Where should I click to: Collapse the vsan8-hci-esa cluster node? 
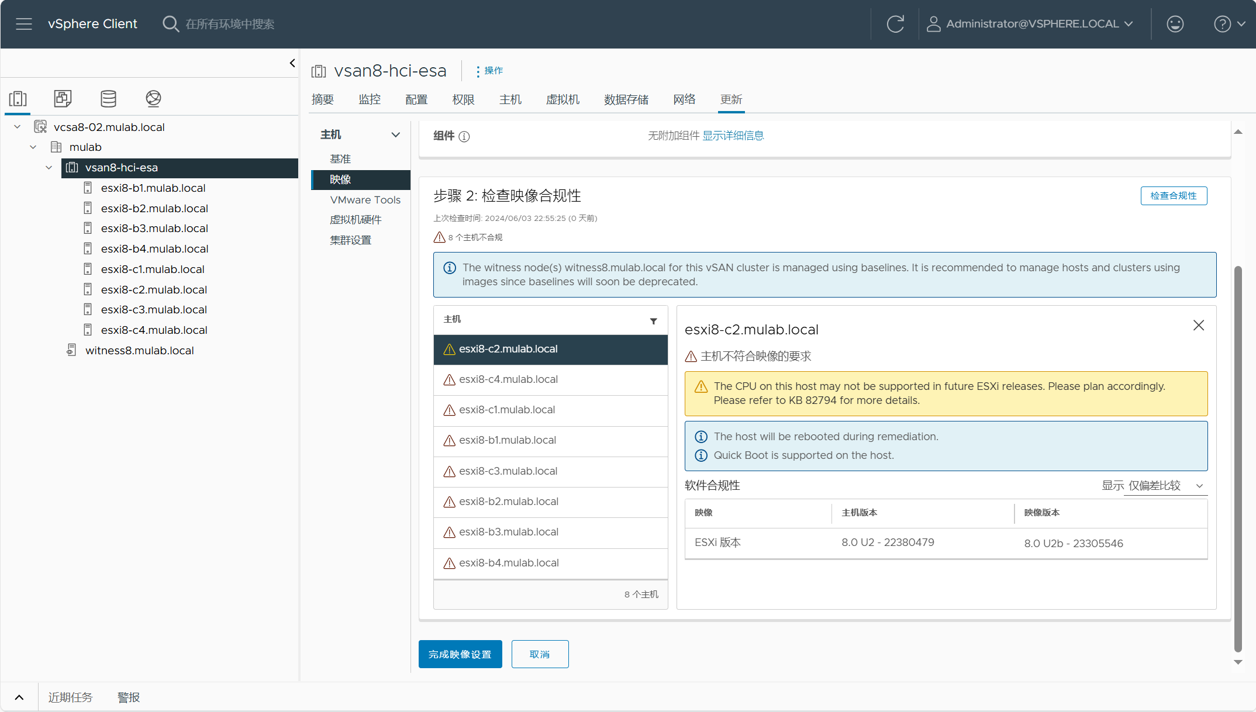tap(49, 168)
